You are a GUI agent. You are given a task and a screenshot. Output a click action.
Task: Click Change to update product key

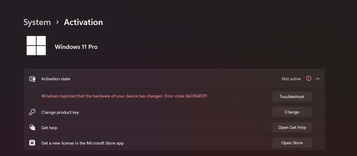(292, 112)
